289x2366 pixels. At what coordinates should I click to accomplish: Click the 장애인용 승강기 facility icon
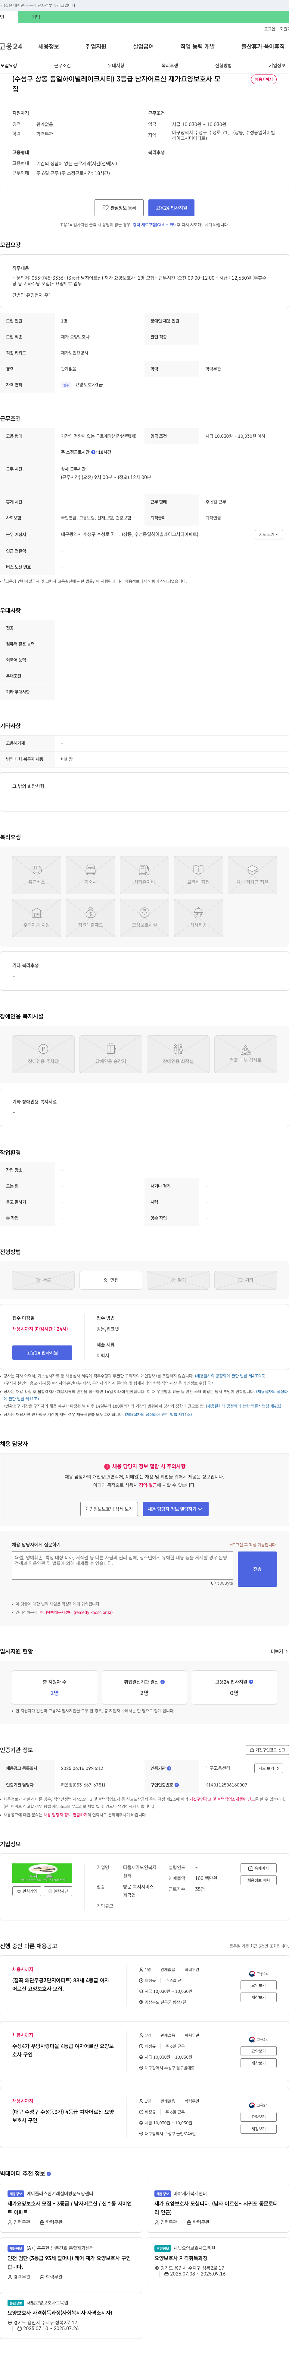[111, 1054]
